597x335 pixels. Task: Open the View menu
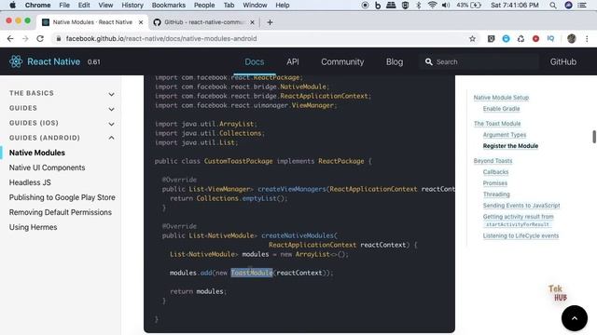105,5
